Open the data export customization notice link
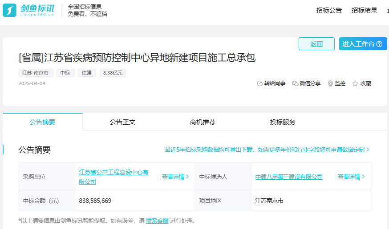Image resolution: width=389 pixels, height=229 pixels. click(267, 150)
